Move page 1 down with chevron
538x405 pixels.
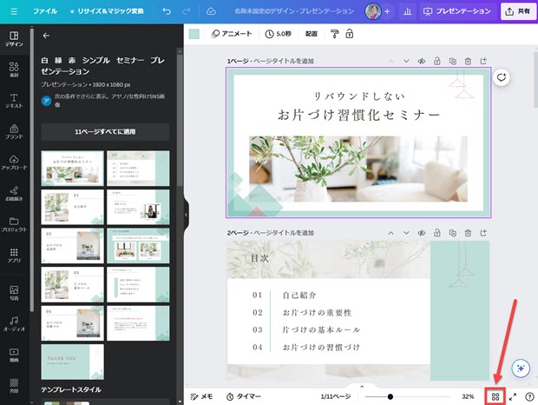[405, 61]
